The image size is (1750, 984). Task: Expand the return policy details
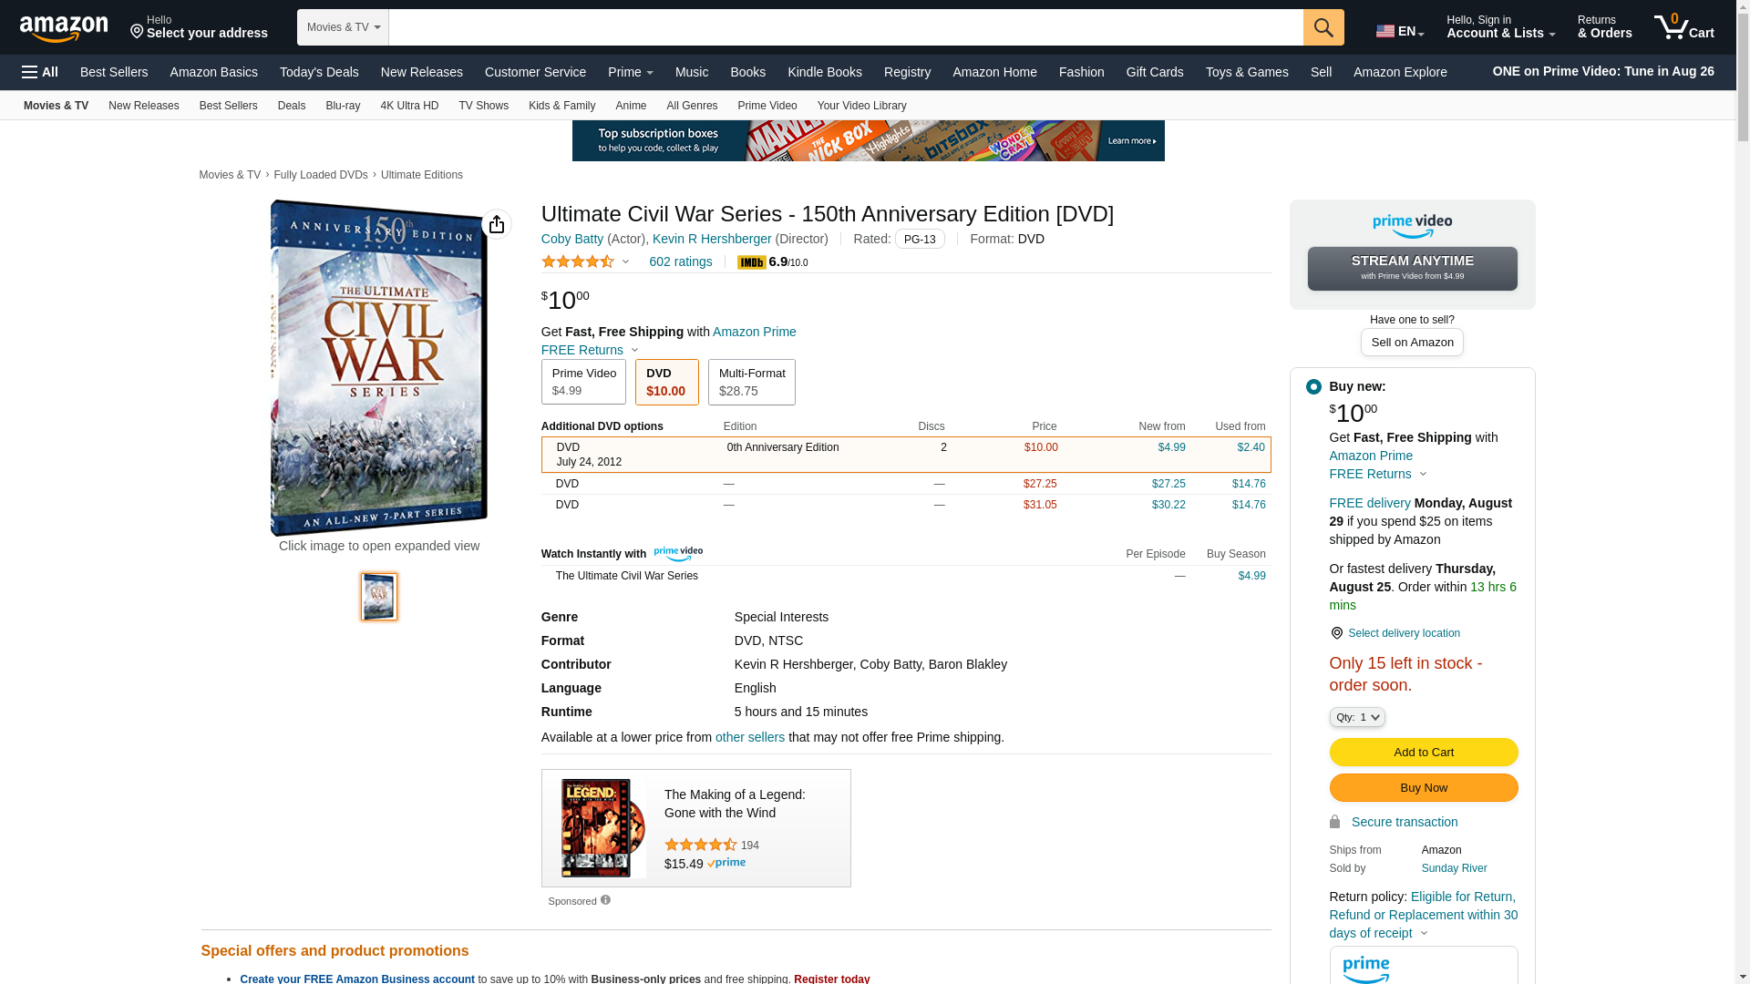1424,933
